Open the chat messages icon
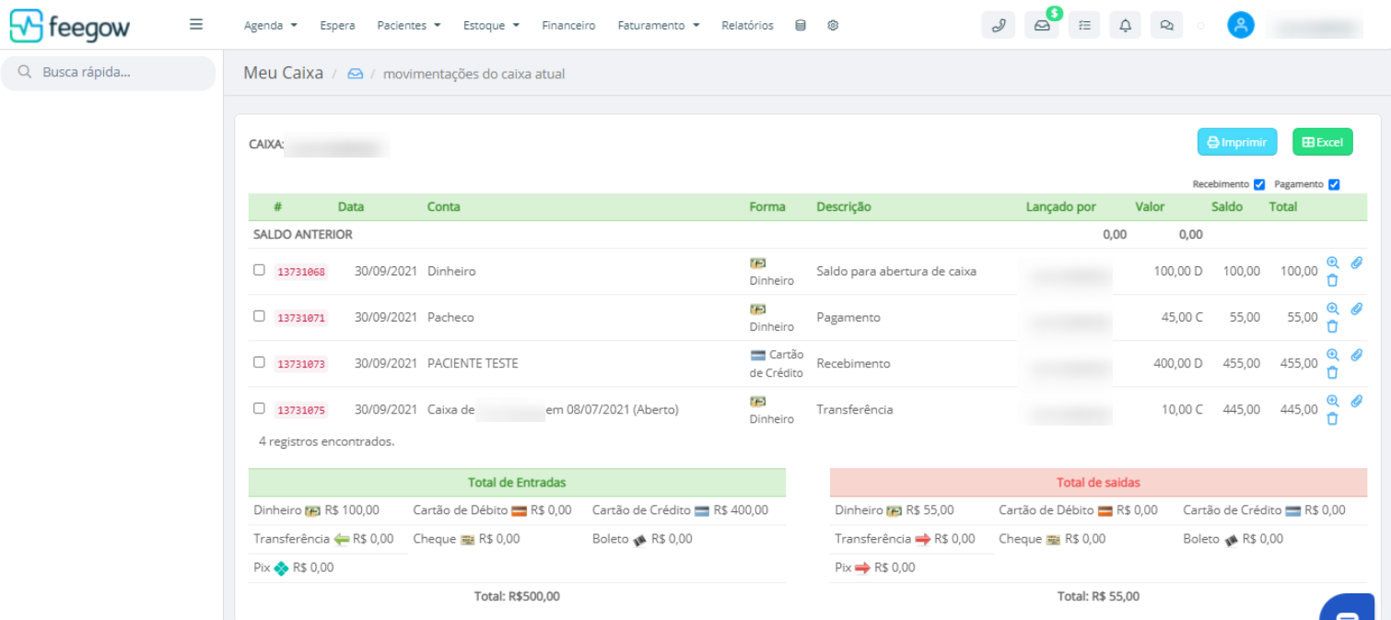 click(x=1166, y=25)
